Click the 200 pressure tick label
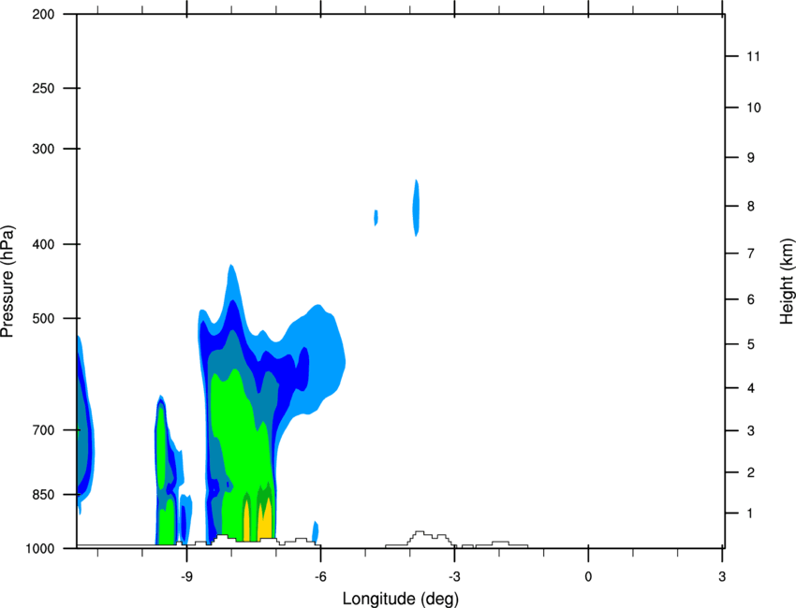This screenshot has height=608, width=796. tap(43, 14)
